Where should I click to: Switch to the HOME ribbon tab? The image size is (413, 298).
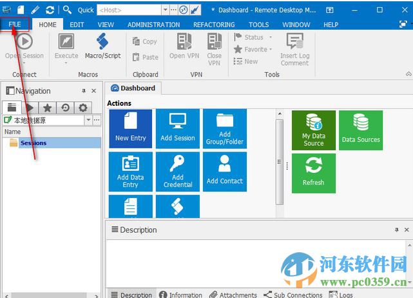tap(48, 25)
